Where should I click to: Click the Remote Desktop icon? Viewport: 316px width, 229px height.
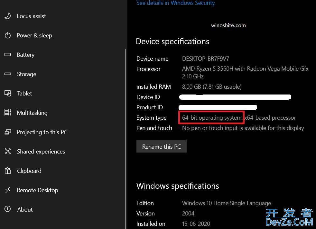[8, 190]
